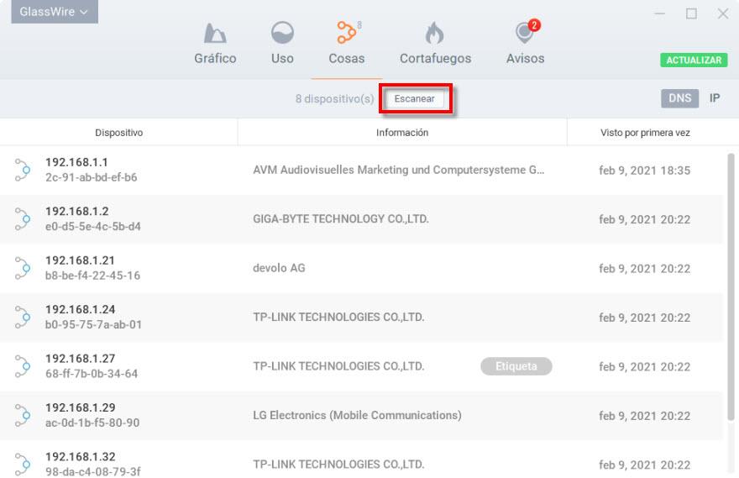Sort by Información column header
Screen dimensions: 739x478
402,133
